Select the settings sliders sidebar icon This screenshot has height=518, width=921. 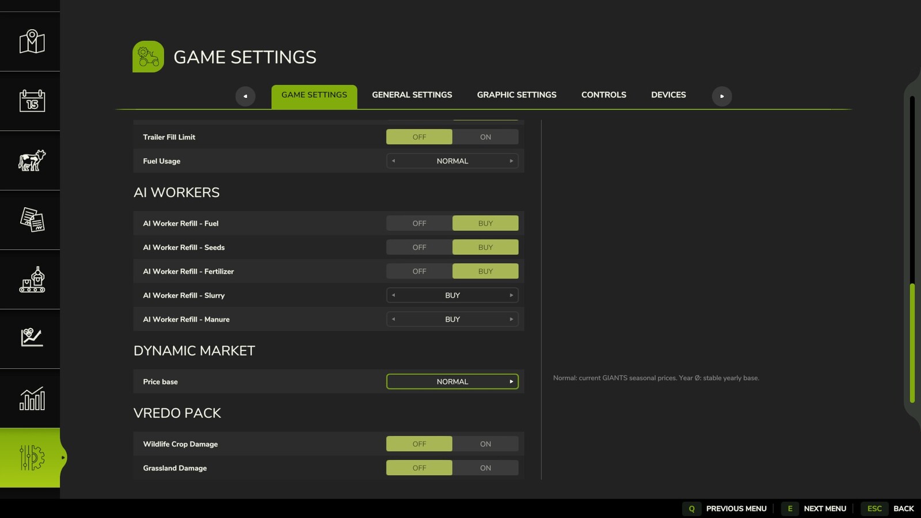point(32,458)
